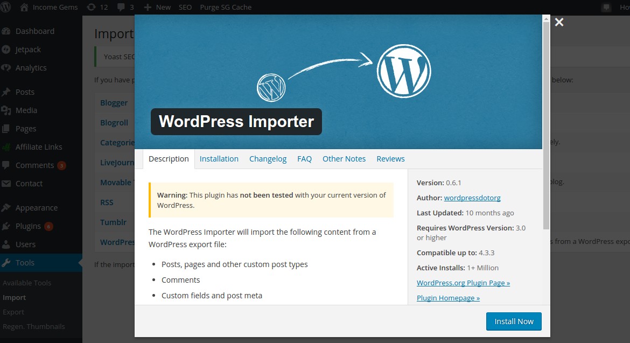Image resolution: width=630 pixels, height=343 pixels.
Task: Click the Media sidebar icon
Action: pos(5,110)
